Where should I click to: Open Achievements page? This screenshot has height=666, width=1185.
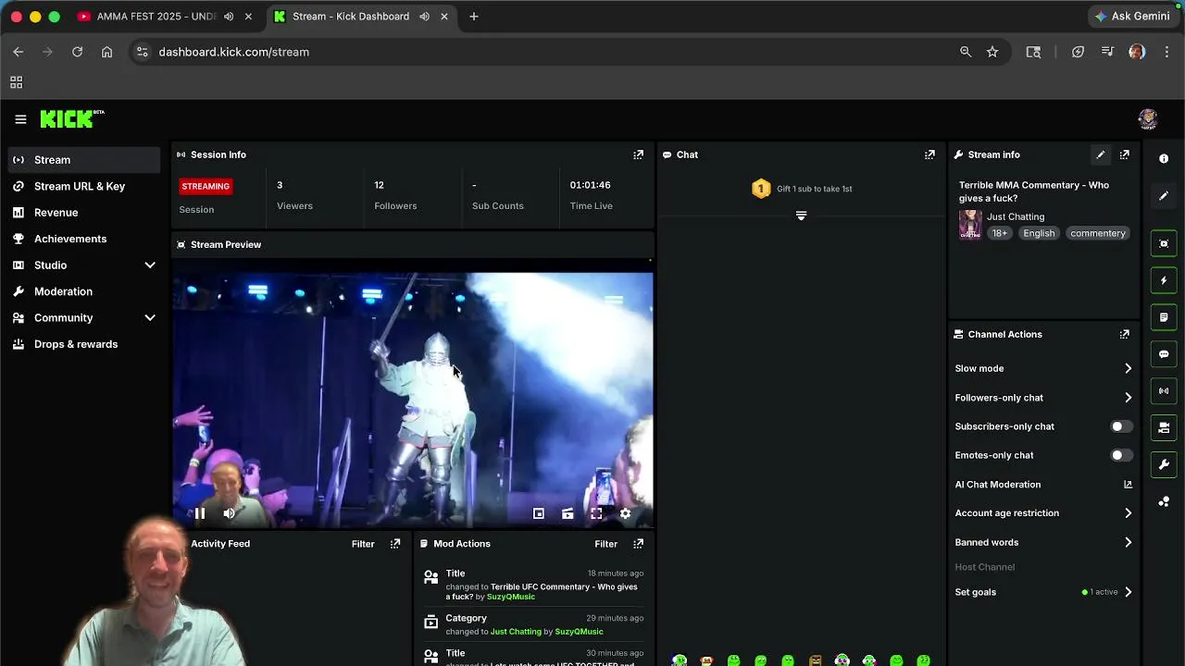click(83, 239)
